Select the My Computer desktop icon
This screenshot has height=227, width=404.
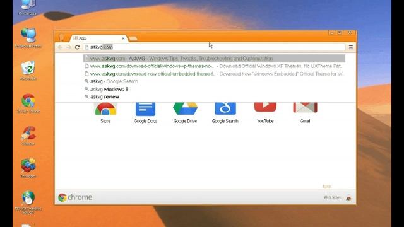28,7
